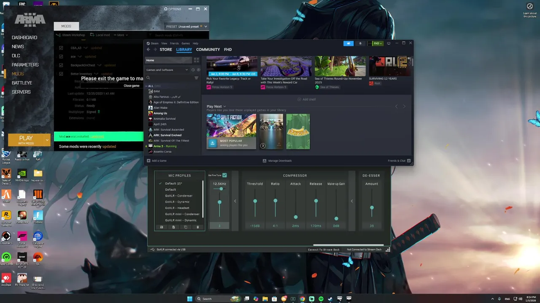Click the download icon on Split Fiction
Viewport: 540px width, 303px height.
point(212,143)
